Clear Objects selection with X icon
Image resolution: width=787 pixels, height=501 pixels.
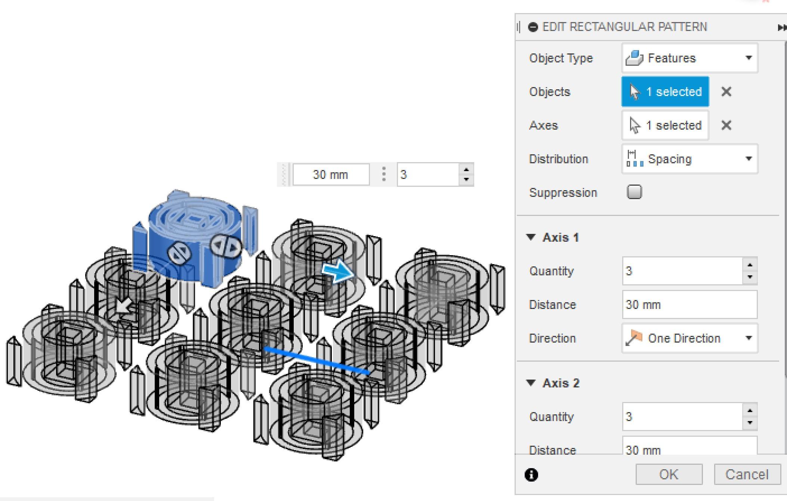pos(726,92)
